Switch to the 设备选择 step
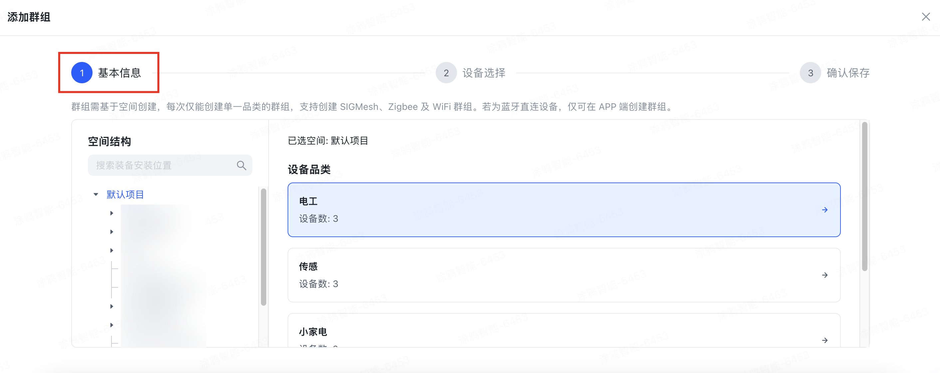This screenshot has height=373, width=940. click(484, 73)
